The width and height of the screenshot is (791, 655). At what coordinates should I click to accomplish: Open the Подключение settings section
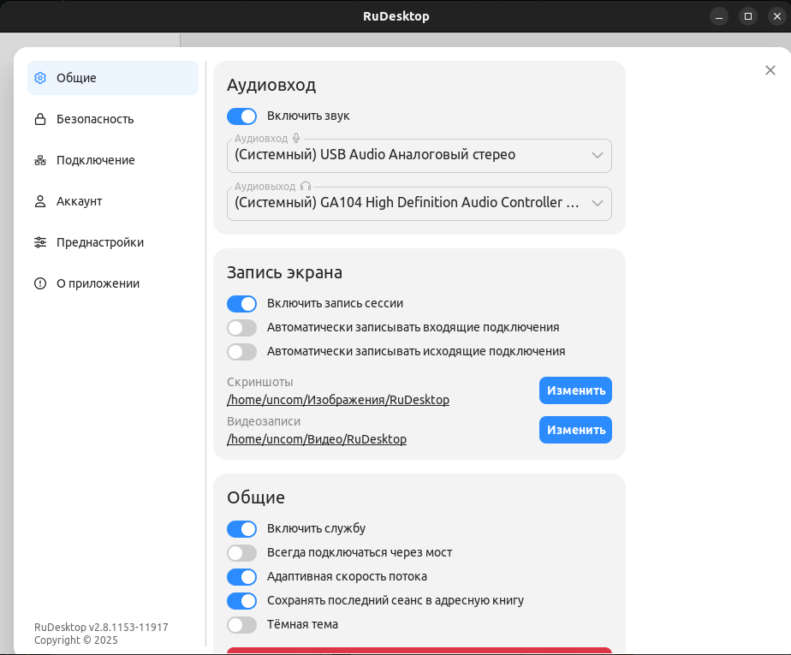tap(113, 160)
